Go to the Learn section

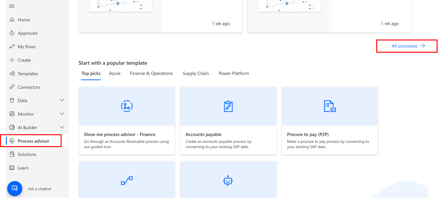click(x=23, y=167)
